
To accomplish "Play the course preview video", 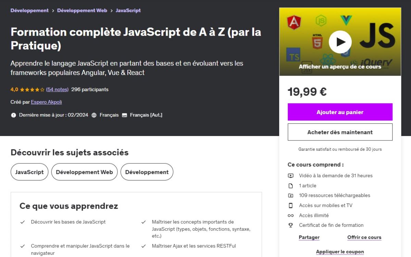I will click(340, 41).
